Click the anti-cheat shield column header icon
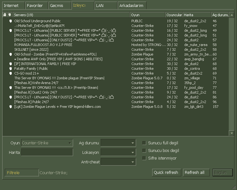237x190 pixels. pyautogui.click(x=10, y=15)
